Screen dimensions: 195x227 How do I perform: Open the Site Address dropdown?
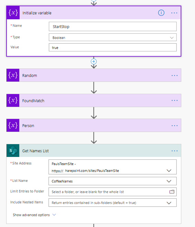coord(112,167)
